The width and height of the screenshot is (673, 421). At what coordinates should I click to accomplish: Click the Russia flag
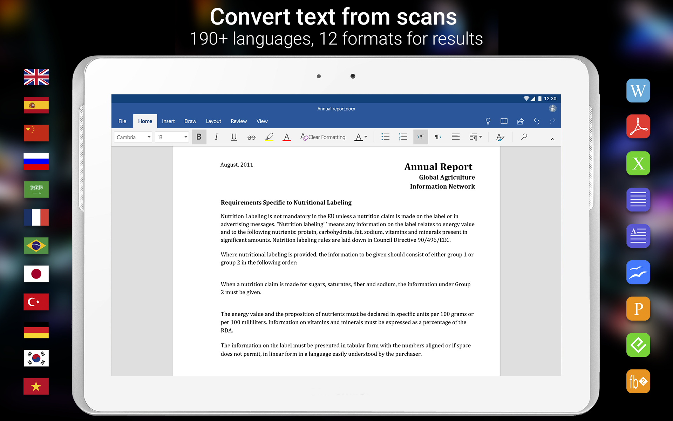coord(36,161)
